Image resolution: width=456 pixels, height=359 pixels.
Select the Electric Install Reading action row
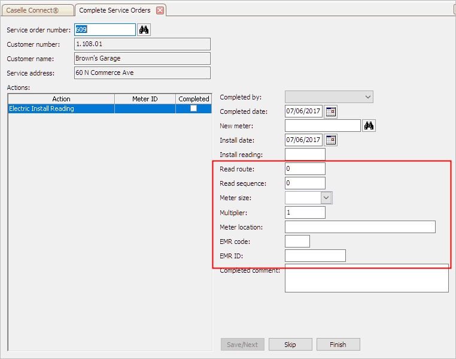pyautogui.click(x=110, y=108)
